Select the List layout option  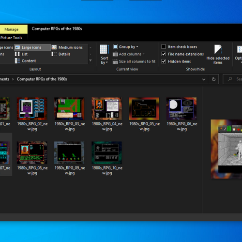[x=21, y=54]
